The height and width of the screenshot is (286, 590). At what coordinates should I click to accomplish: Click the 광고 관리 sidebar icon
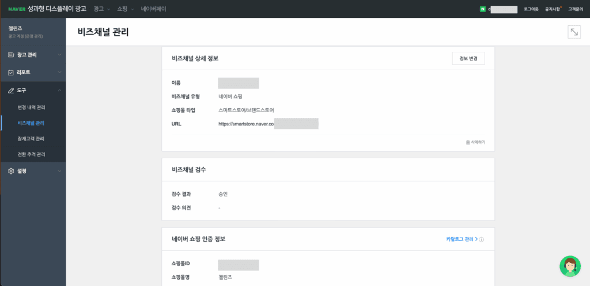click(x=11, y=55)
